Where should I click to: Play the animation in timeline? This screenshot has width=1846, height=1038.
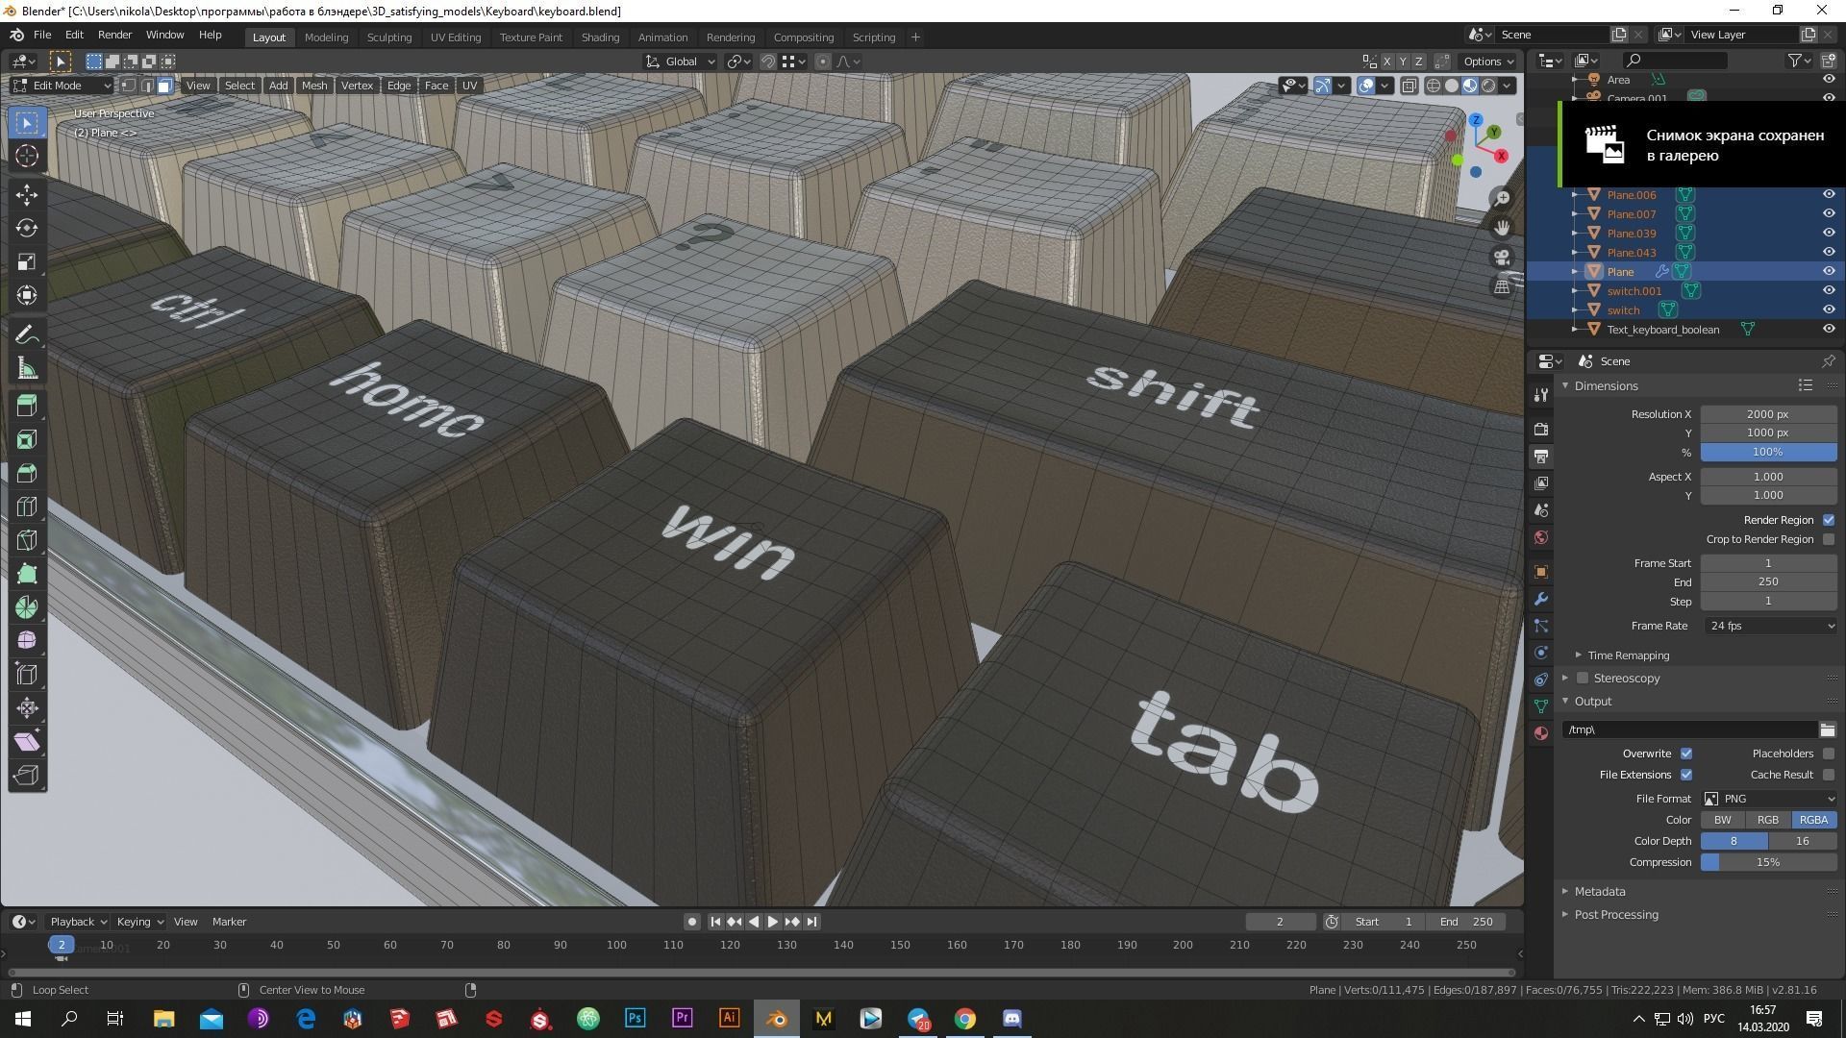pos(773,922)
